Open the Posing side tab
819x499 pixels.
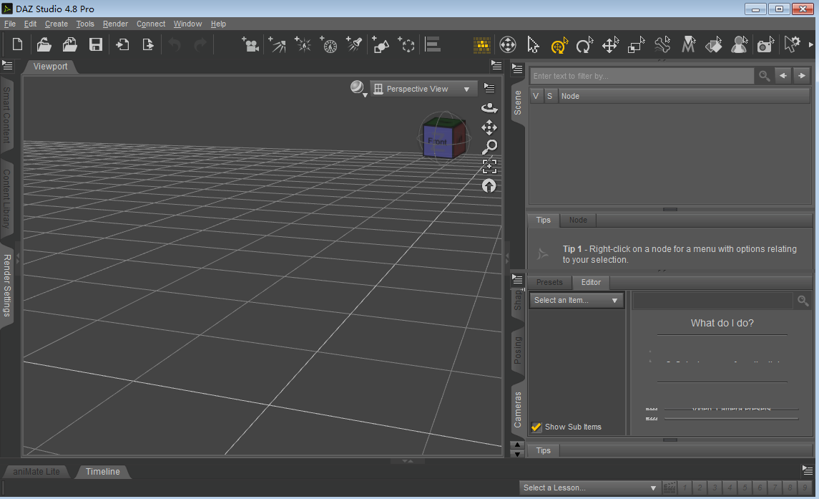(518, 350)
